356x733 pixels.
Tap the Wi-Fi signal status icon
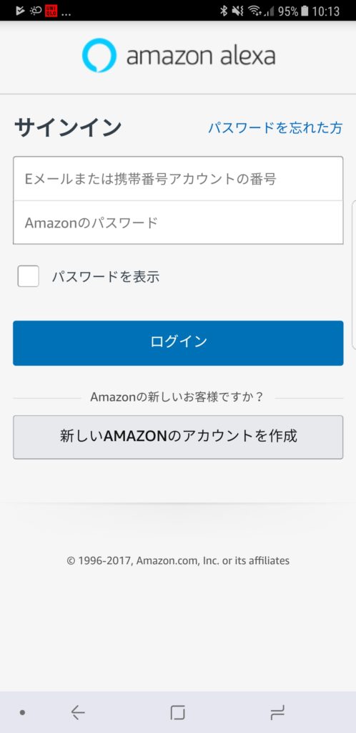tap(254, 11)
